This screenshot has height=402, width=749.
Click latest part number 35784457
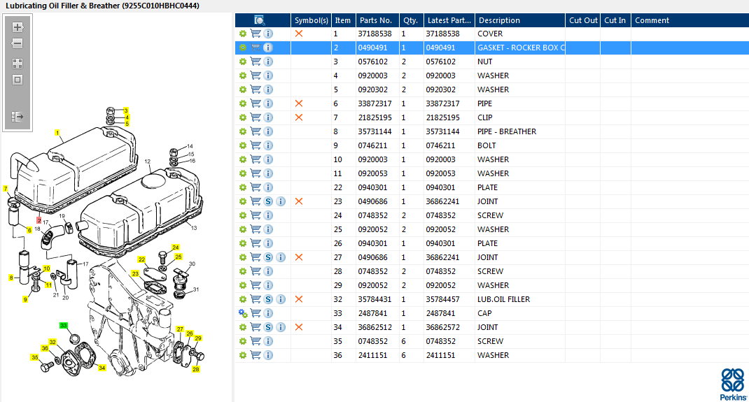coord(449,299)
